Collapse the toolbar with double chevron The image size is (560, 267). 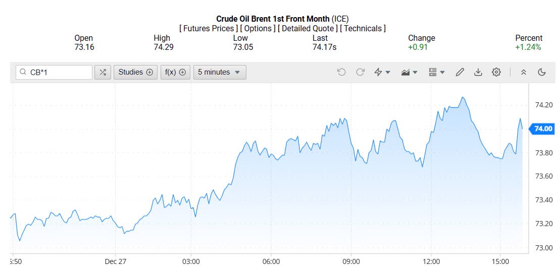(524, 72)
